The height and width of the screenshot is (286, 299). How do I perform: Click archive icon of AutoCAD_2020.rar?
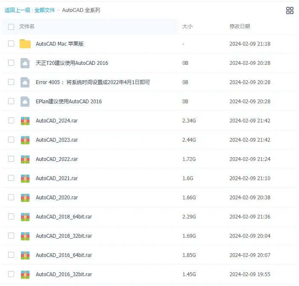[x=25, y=198]
